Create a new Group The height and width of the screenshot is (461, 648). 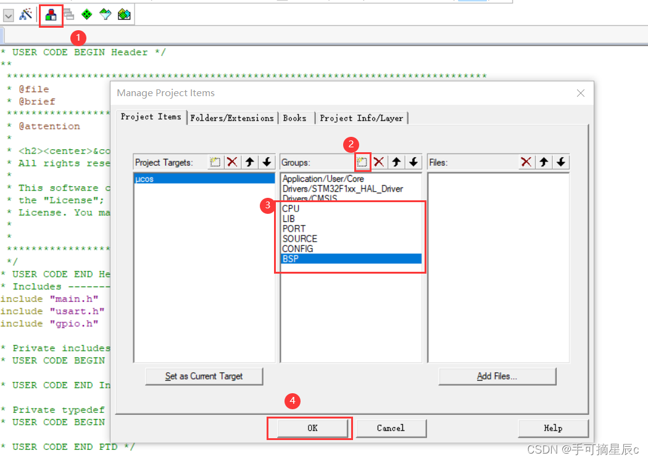pyautogui.click(x=362, y=162)
